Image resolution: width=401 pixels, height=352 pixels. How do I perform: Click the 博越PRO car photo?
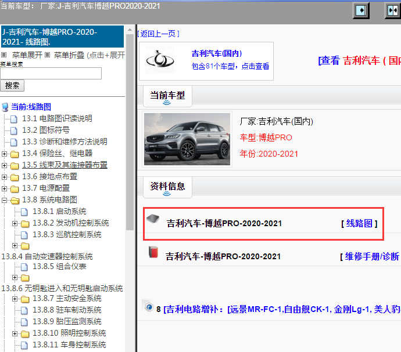(x=187, y=139)
